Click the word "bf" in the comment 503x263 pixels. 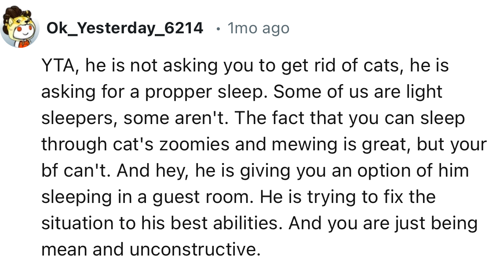point(50,171)
